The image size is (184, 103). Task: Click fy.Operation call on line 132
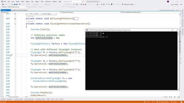click(49, 64)
